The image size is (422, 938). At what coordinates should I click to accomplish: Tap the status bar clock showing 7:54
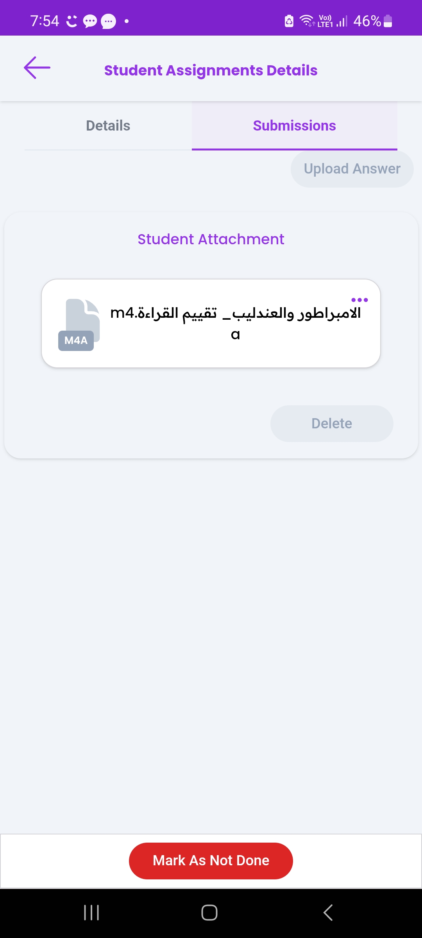[45, 21]
